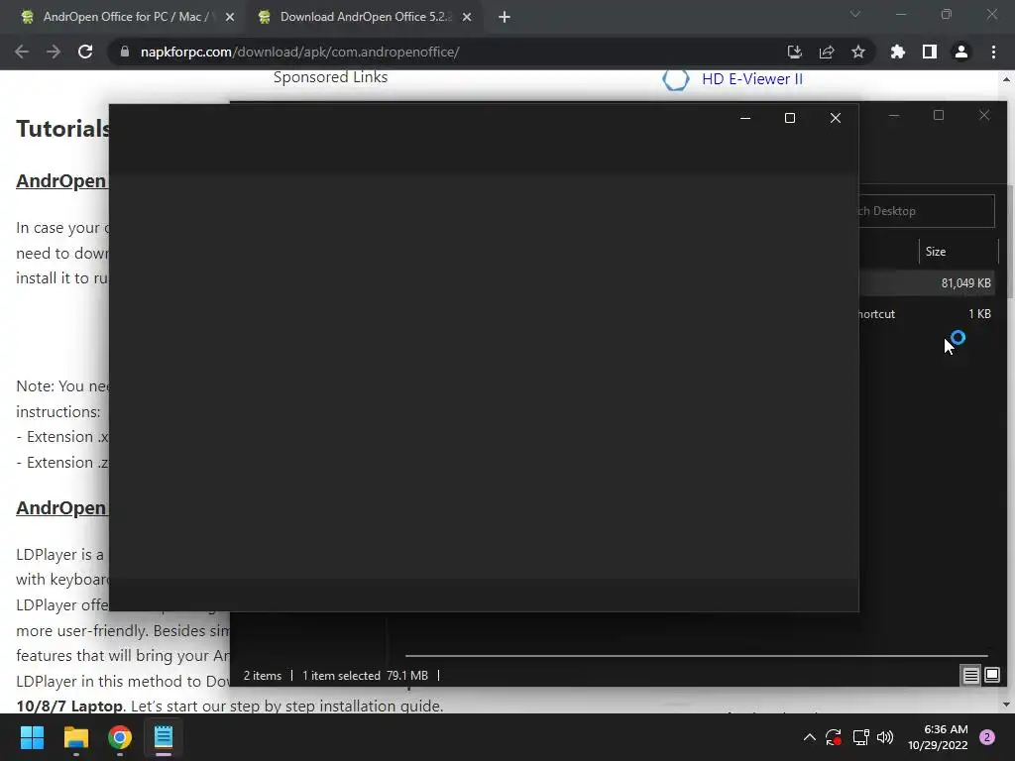Open the notepad-style taskbar app
The image size is (1015, 761).
click(164, 737)
